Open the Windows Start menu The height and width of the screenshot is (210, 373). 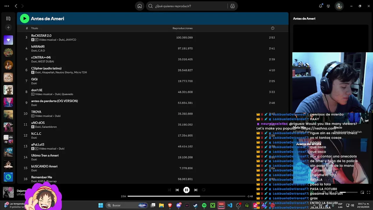(101, 205)
